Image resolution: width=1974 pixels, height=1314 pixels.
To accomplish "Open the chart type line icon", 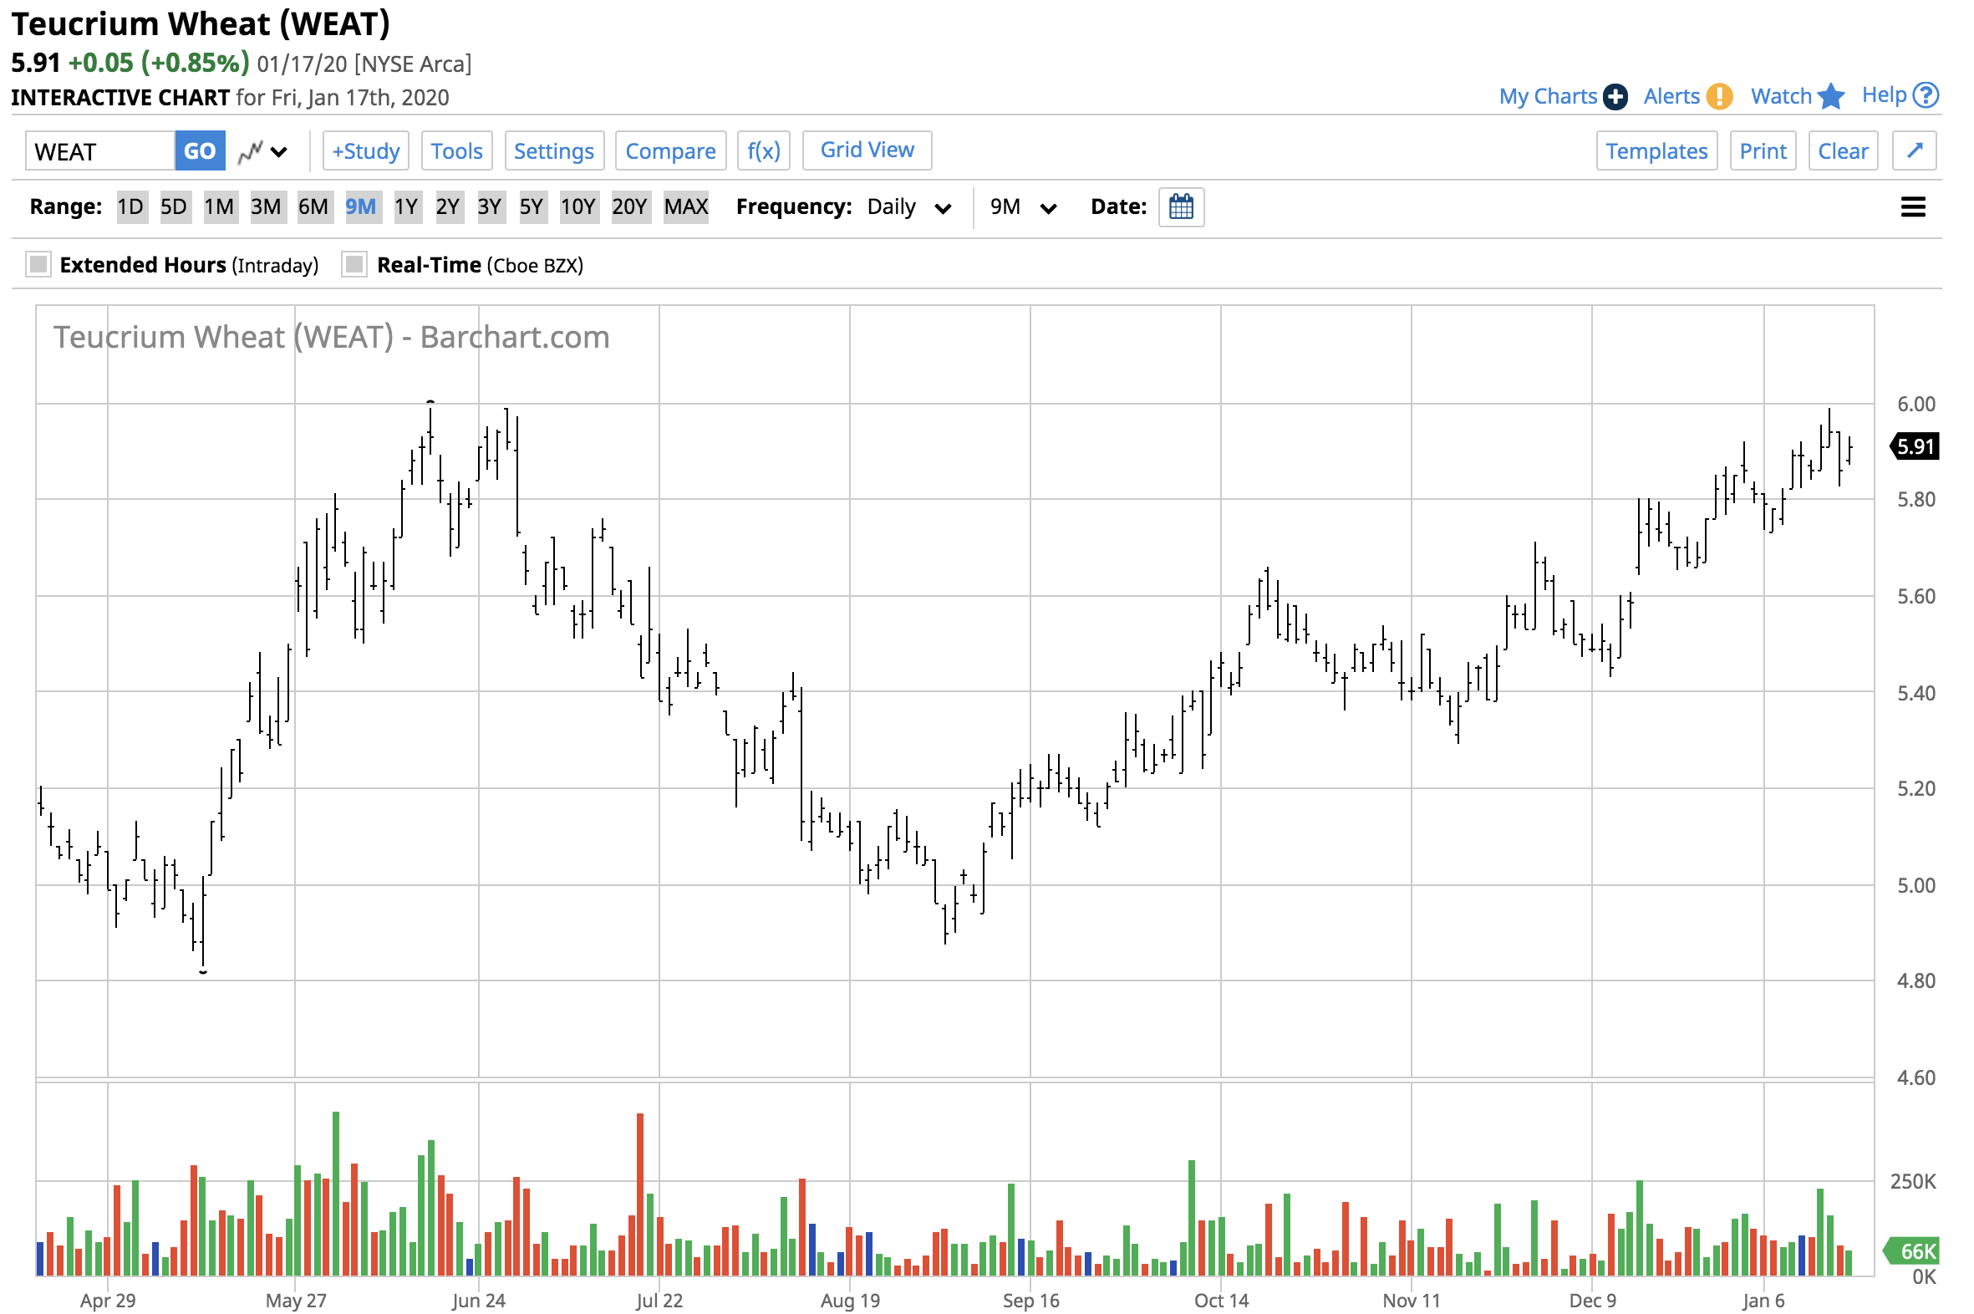I will coord(250,151).
